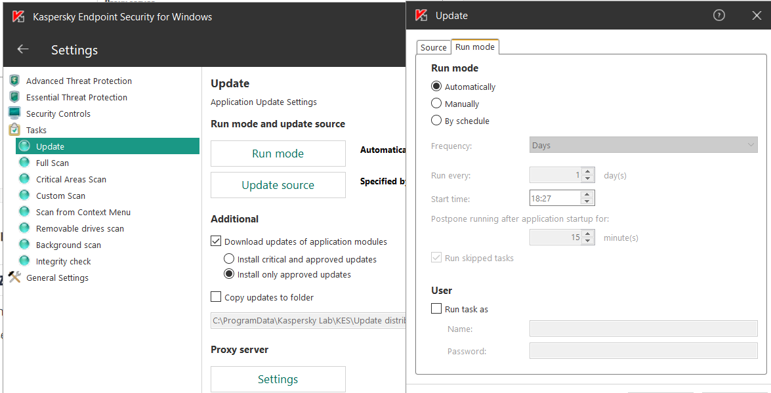Select the Manually run mode option
This screenshot has height=393, width=771.
pos(436,104)
